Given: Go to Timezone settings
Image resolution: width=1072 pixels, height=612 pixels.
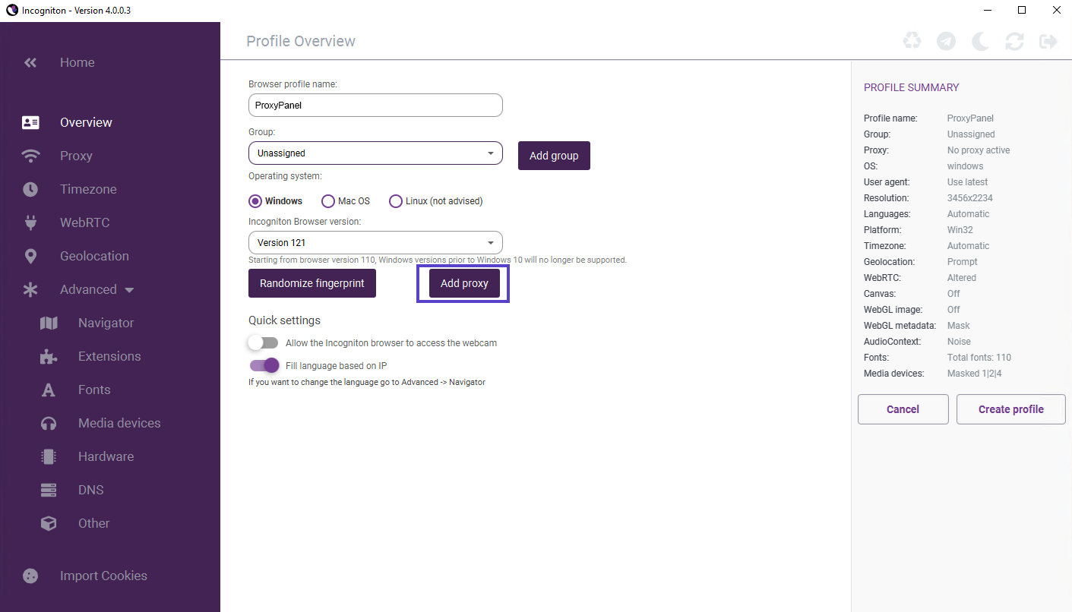Looking at the screenshot, I should click(x=88, y=189).
